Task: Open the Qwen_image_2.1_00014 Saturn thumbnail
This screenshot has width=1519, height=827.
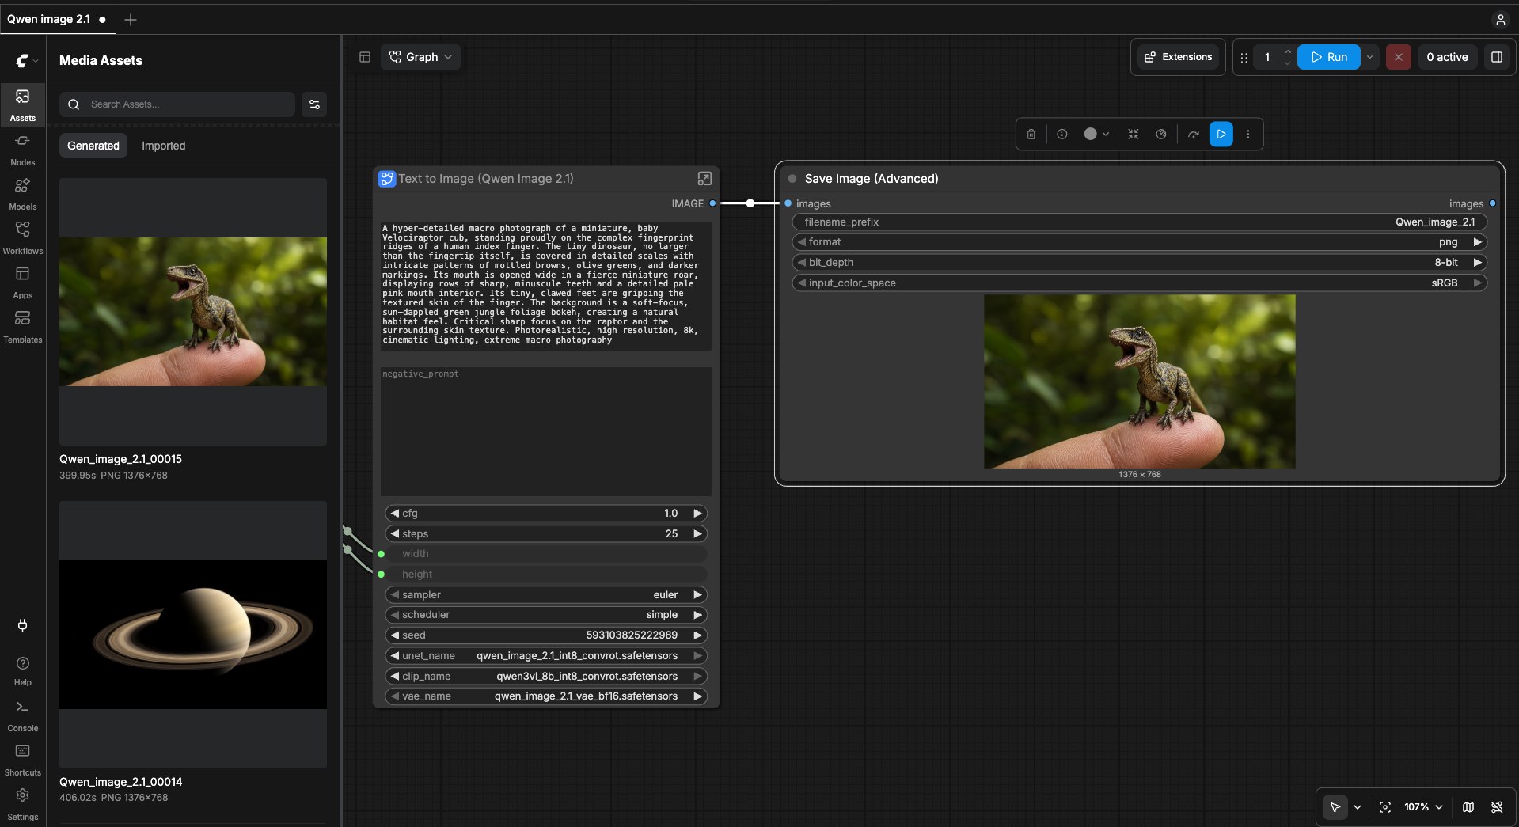Action: click(193, 635)
